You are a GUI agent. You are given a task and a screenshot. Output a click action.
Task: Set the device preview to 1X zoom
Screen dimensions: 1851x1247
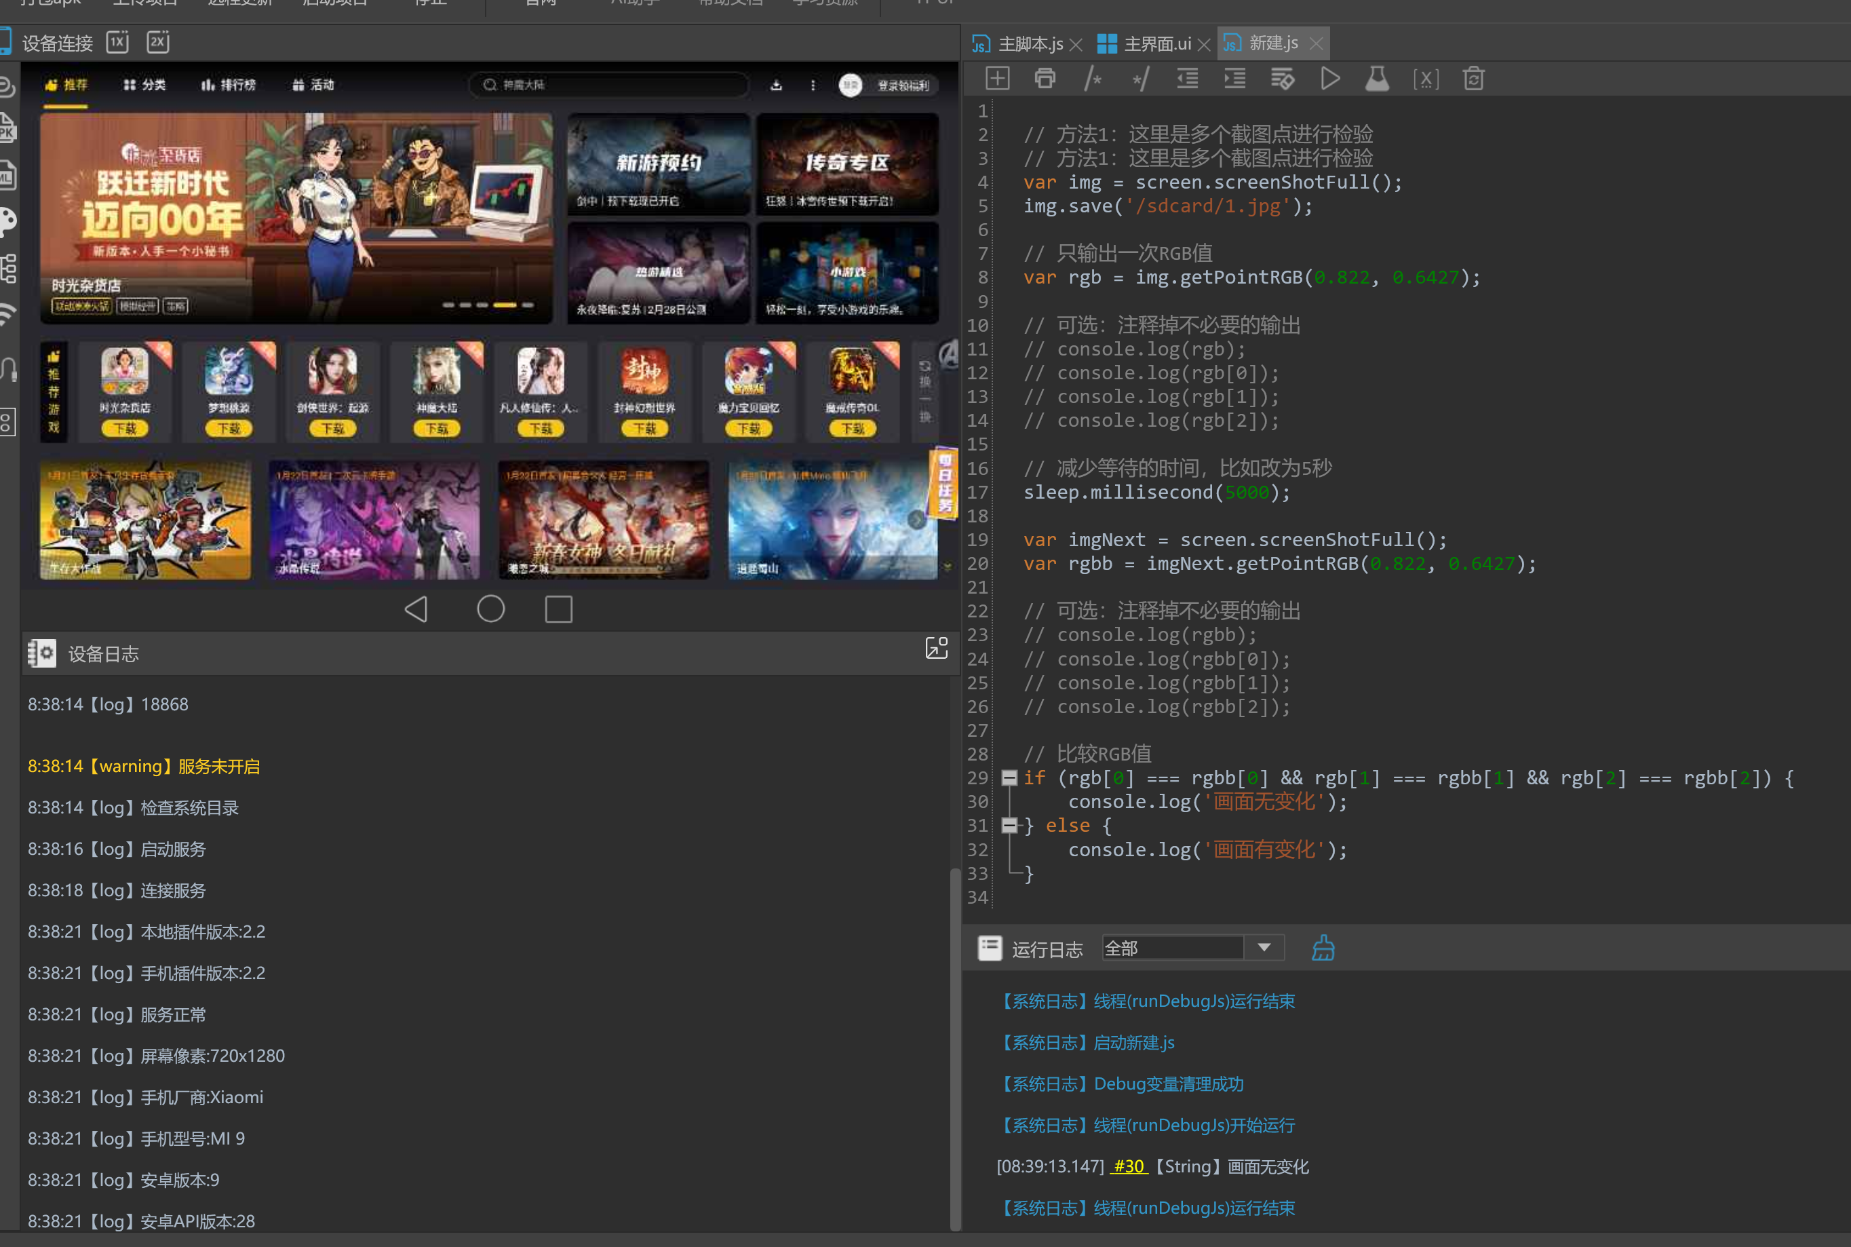coord(117,42)
